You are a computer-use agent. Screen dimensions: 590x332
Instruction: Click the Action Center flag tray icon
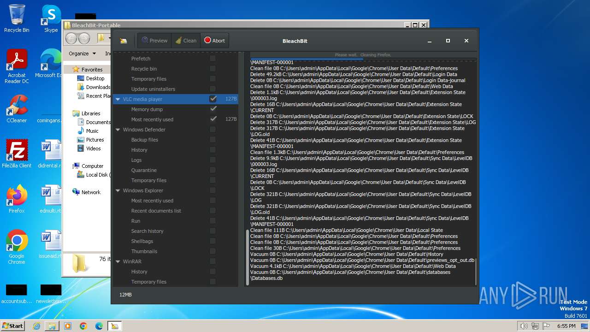tap(545, 326)
